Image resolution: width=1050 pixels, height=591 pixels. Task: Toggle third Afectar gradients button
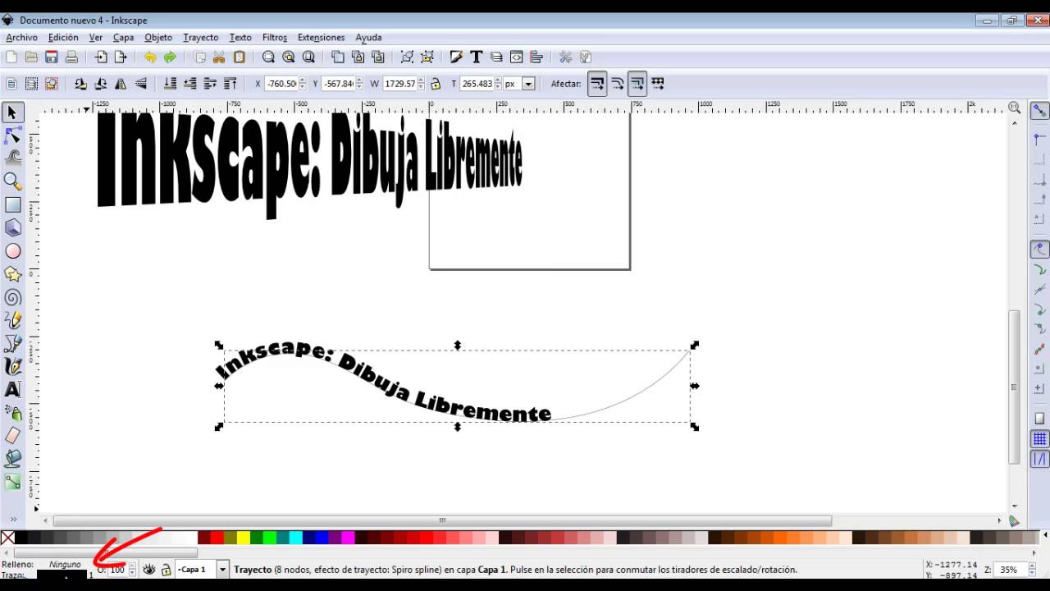click(637, 83)
